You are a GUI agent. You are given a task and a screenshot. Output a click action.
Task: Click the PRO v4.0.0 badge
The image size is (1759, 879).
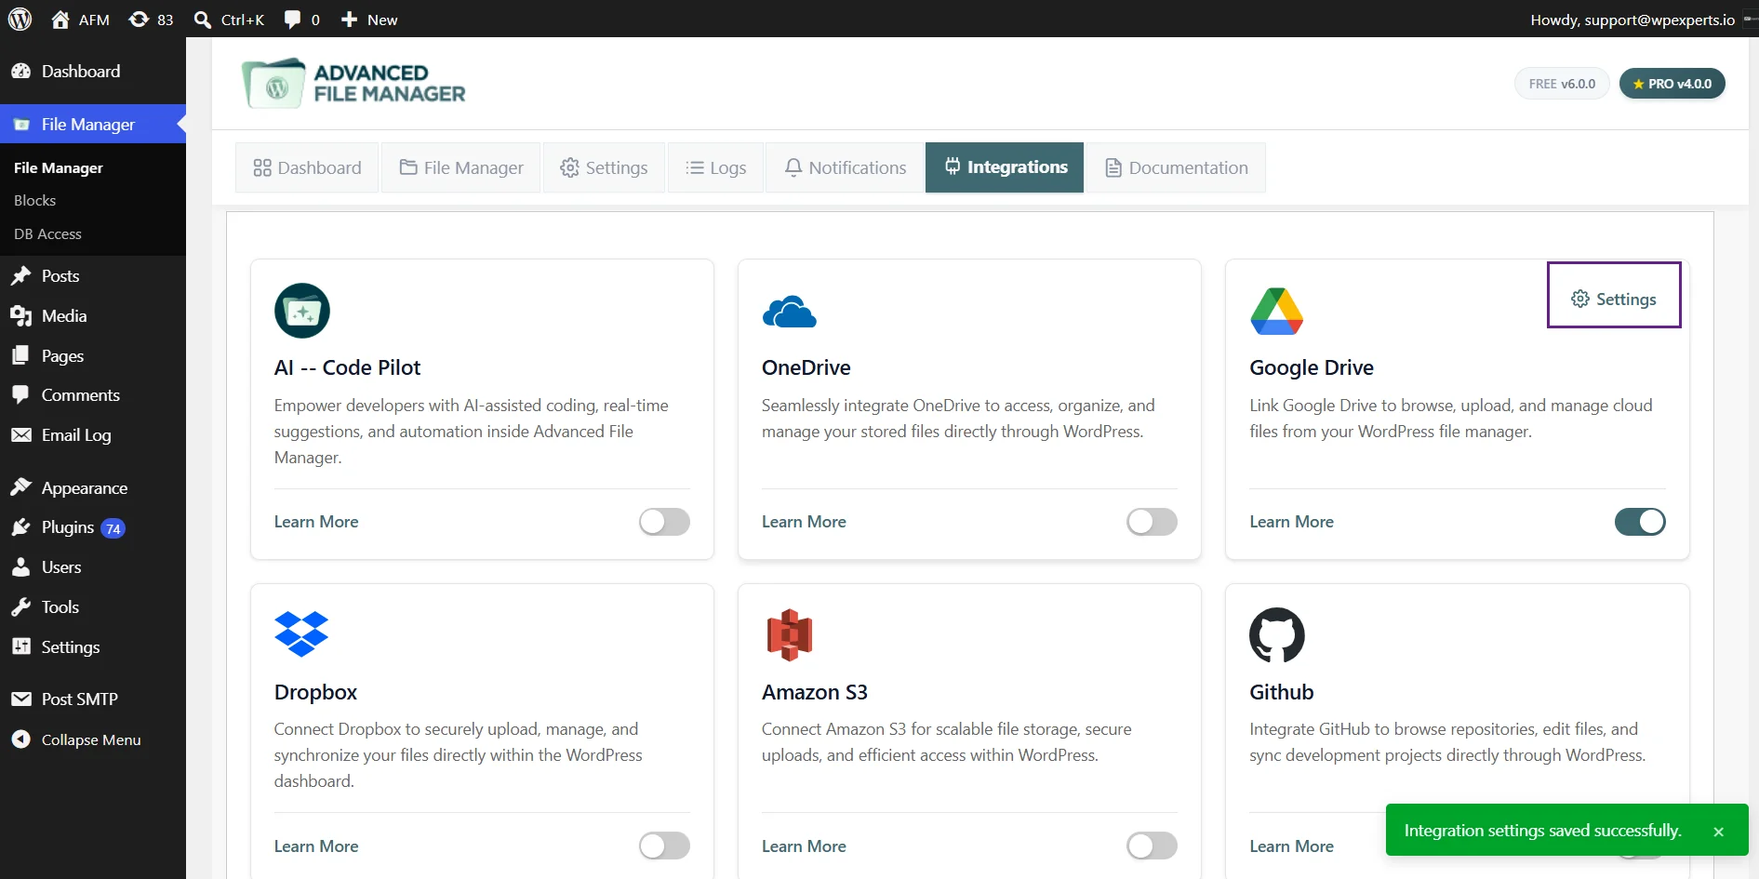tap(1672, 84)
